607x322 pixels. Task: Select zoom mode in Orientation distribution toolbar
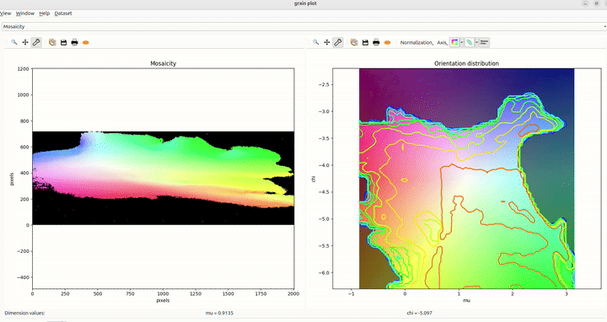pyautogui.click(x=316, y=42)
